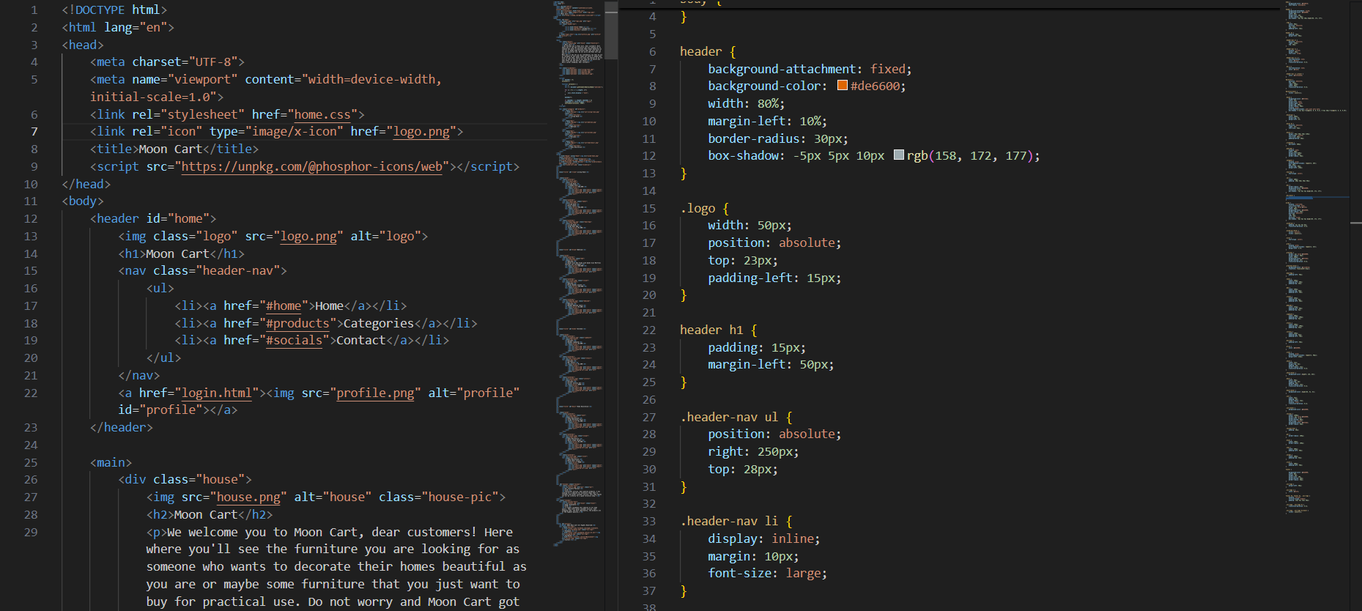Click line number 33 in CSS editor

(x=649, y=521)
